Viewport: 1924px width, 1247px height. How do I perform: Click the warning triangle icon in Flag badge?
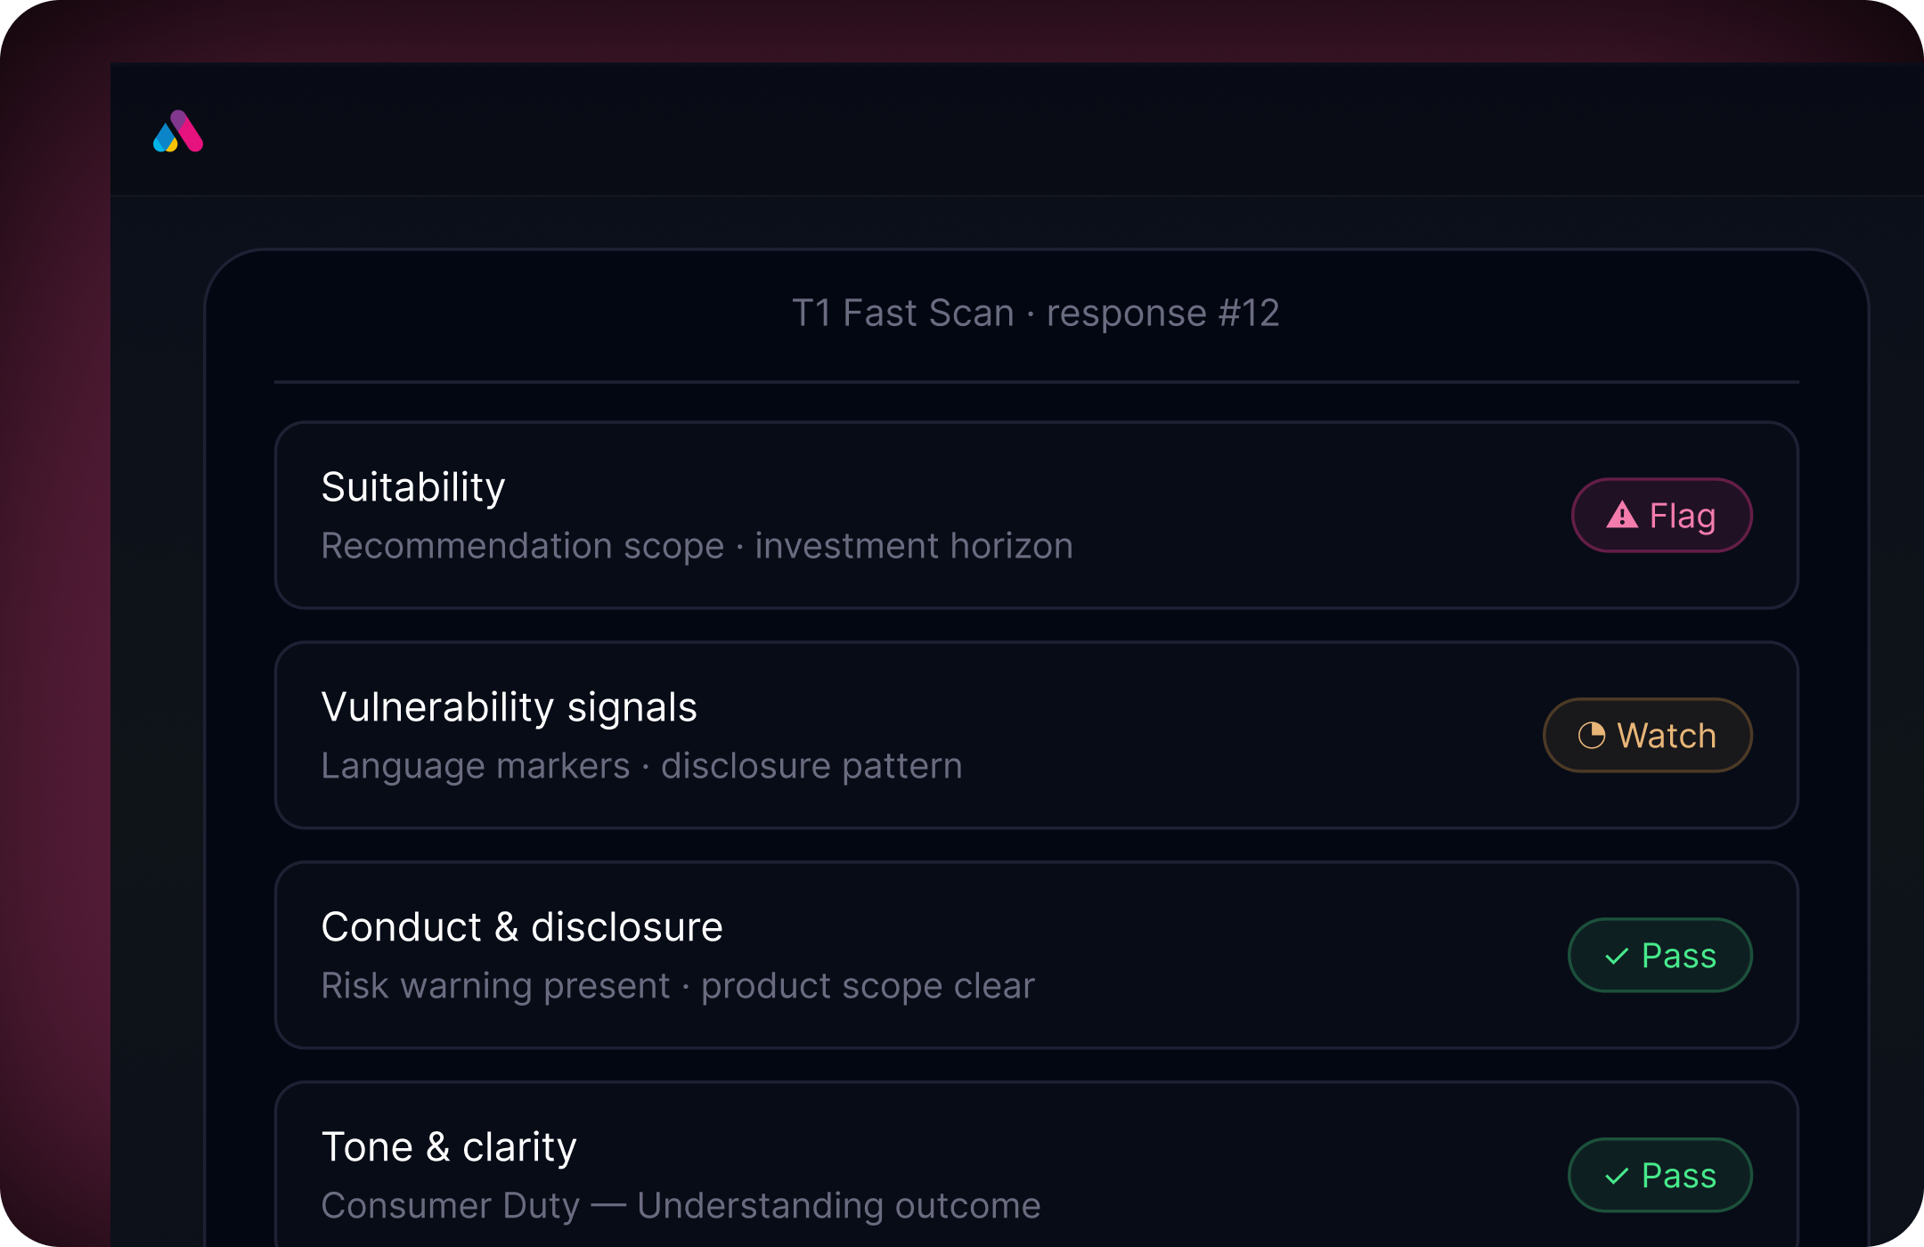(x=1622, y=515)
